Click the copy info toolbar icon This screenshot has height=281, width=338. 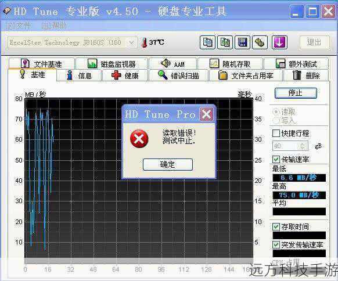(x=207, y=42)
